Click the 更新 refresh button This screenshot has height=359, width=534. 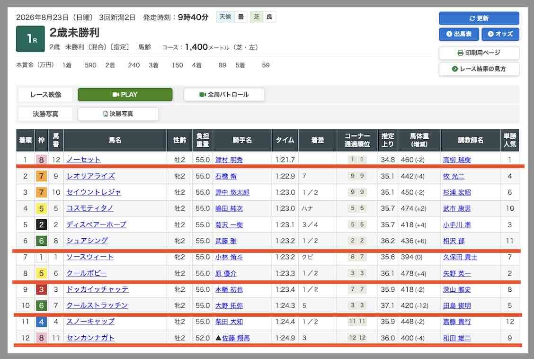pos(479,18)
